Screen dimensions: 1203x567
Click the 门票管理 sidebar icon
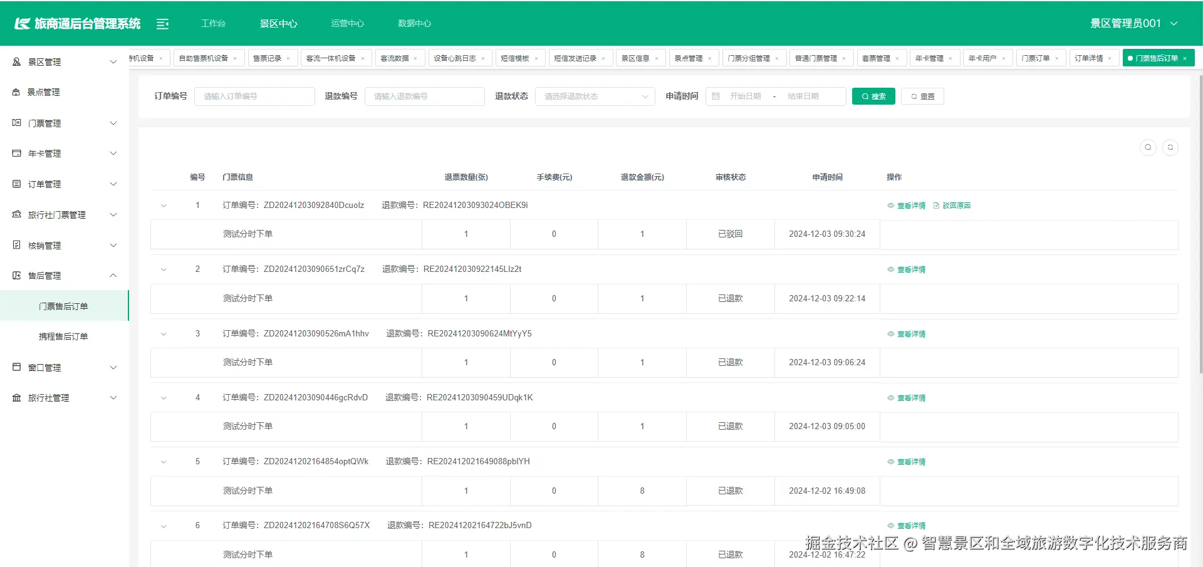(x=16, y=123)
